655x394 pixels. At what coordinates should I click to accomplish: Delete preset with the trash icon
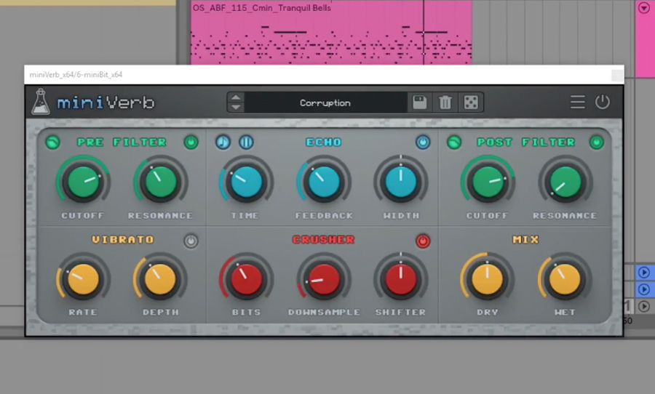click(x=445, y=102)
